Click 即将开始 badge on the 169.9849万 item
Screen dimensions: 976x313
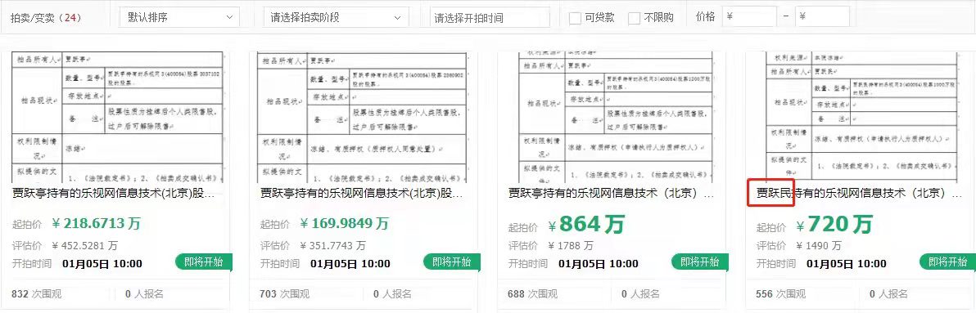(451, 262)
